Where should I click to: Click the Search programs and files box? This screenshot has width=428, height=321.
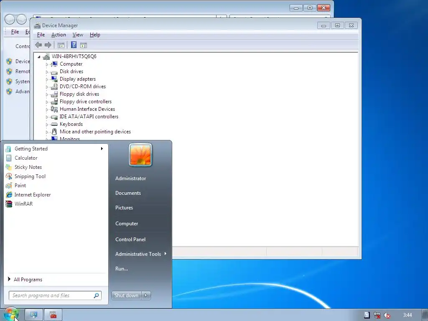55,296
